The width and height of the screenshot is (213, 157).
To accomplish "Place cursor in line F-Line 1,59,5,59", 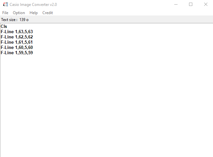I will (x=17, y=53).
